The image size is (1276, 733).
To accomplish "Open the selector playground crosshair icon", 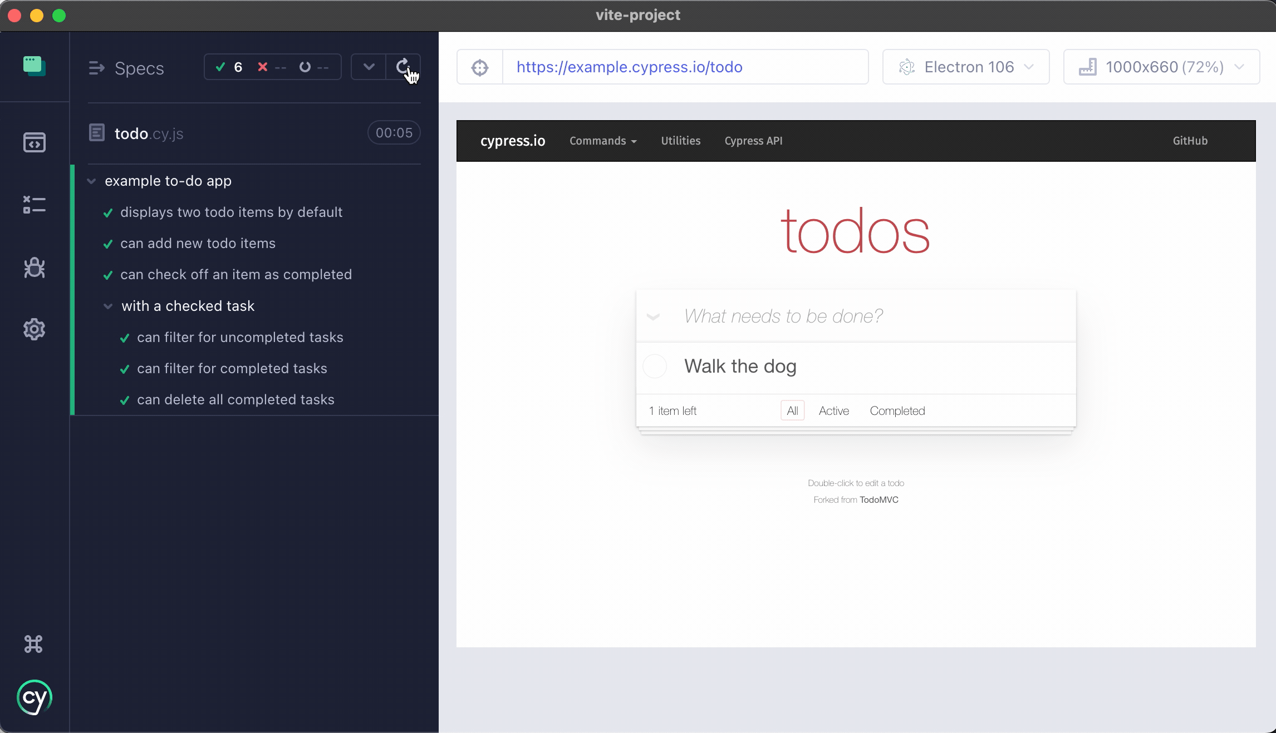I will 479,67.
